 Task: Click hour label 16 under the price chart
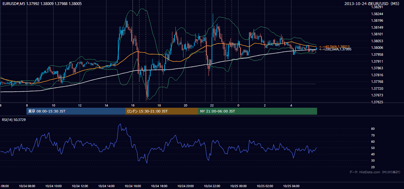[x=133, y=105]
